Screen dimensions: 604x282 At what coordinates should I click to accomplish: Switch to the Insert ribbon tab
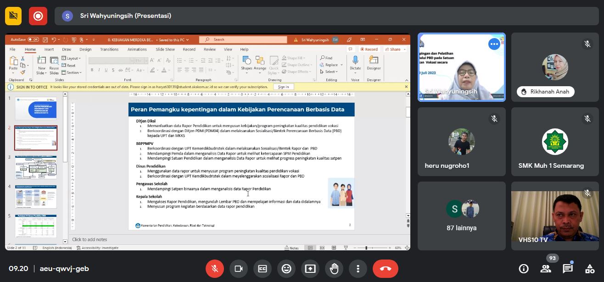coord(49,50)
